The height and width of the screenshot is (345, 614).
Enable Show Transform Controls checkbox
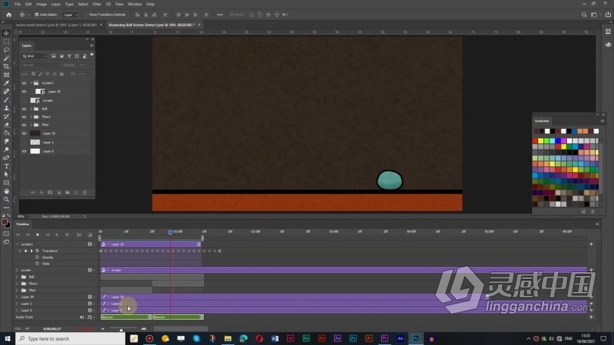86,14
